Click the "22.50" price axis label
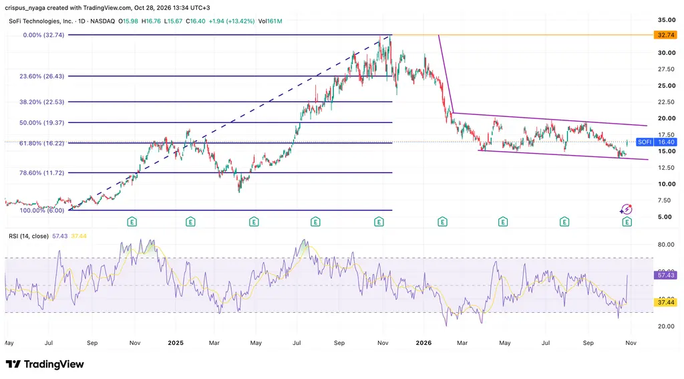 pos(667,102)
